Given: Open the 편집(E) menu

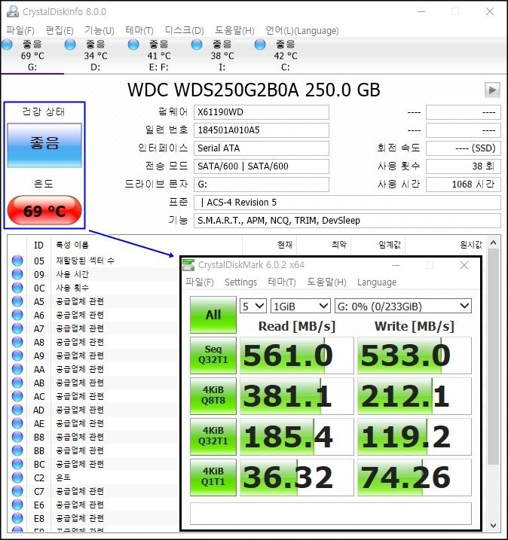Looking at the screenshot, I should coord(60,30).
